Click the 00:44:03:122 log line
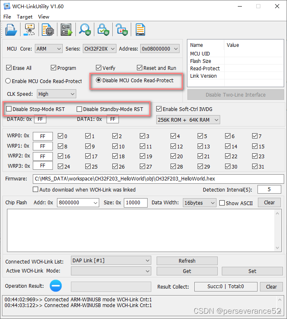 click(x=78, y=305)
